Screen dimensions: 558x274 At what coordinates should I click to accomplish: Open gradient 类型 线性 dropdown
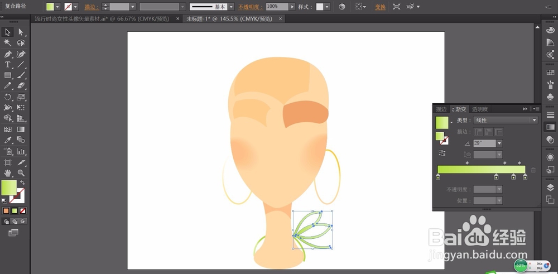point(506,121)
